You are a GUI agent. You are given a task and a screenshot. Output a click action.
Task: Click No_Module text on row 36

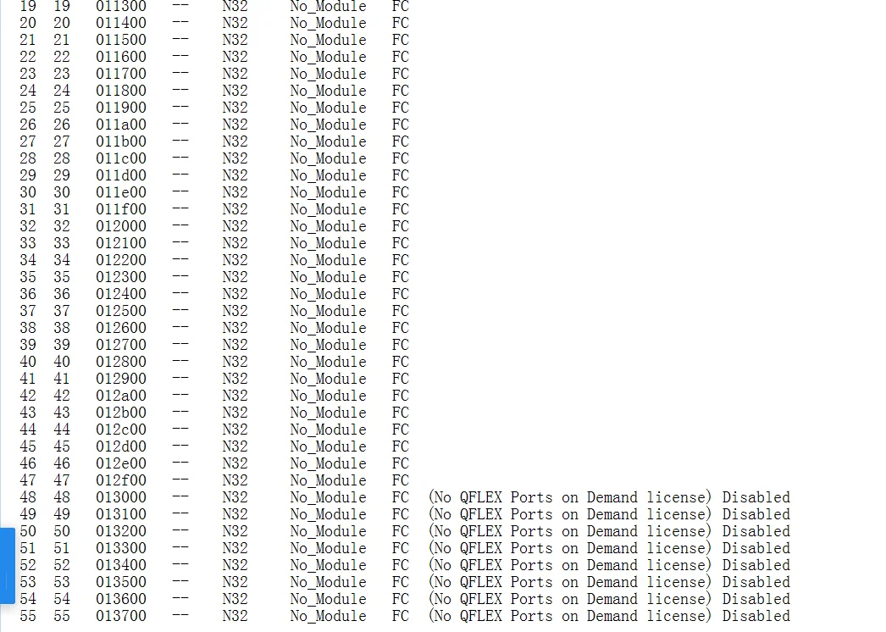click(x=329, y=294)
